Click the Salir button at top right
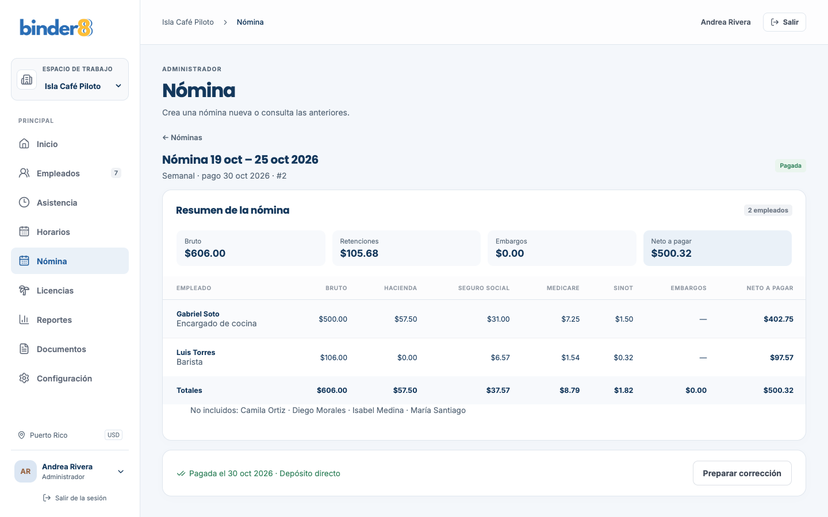828x517 pixels. (x=784, y=22)
